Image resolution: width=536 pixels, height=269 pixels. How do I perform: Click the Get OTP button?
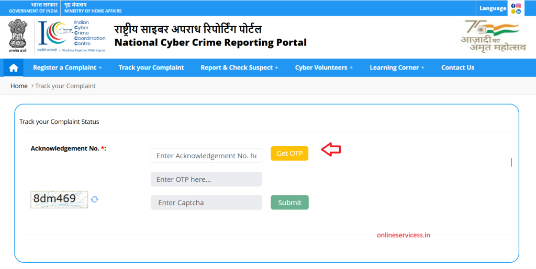pos(289,154)
